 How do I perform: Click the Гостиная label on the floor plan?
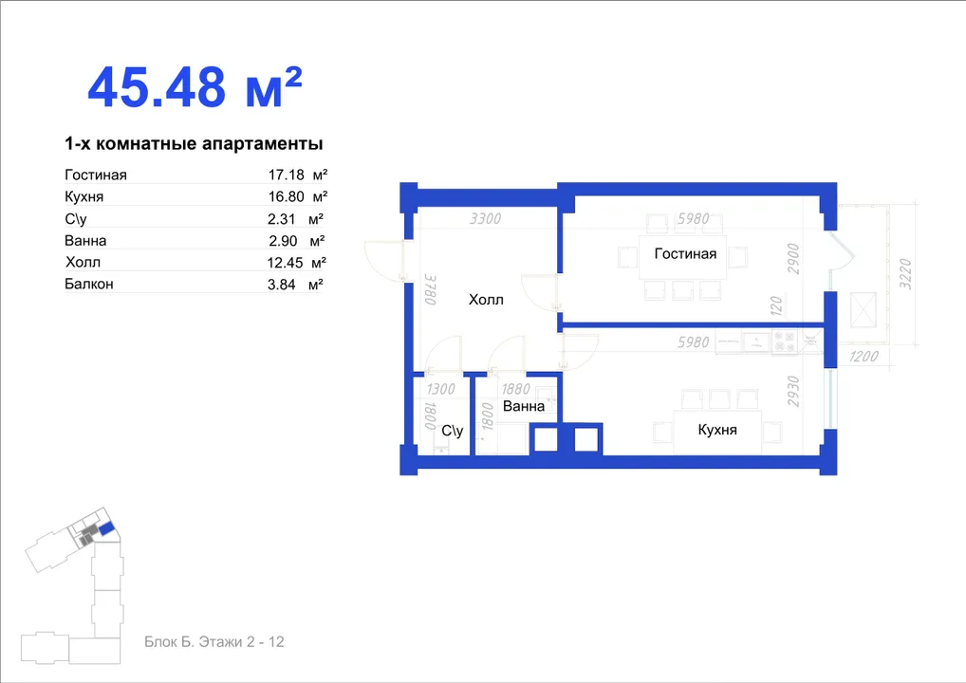pos(685,253)
